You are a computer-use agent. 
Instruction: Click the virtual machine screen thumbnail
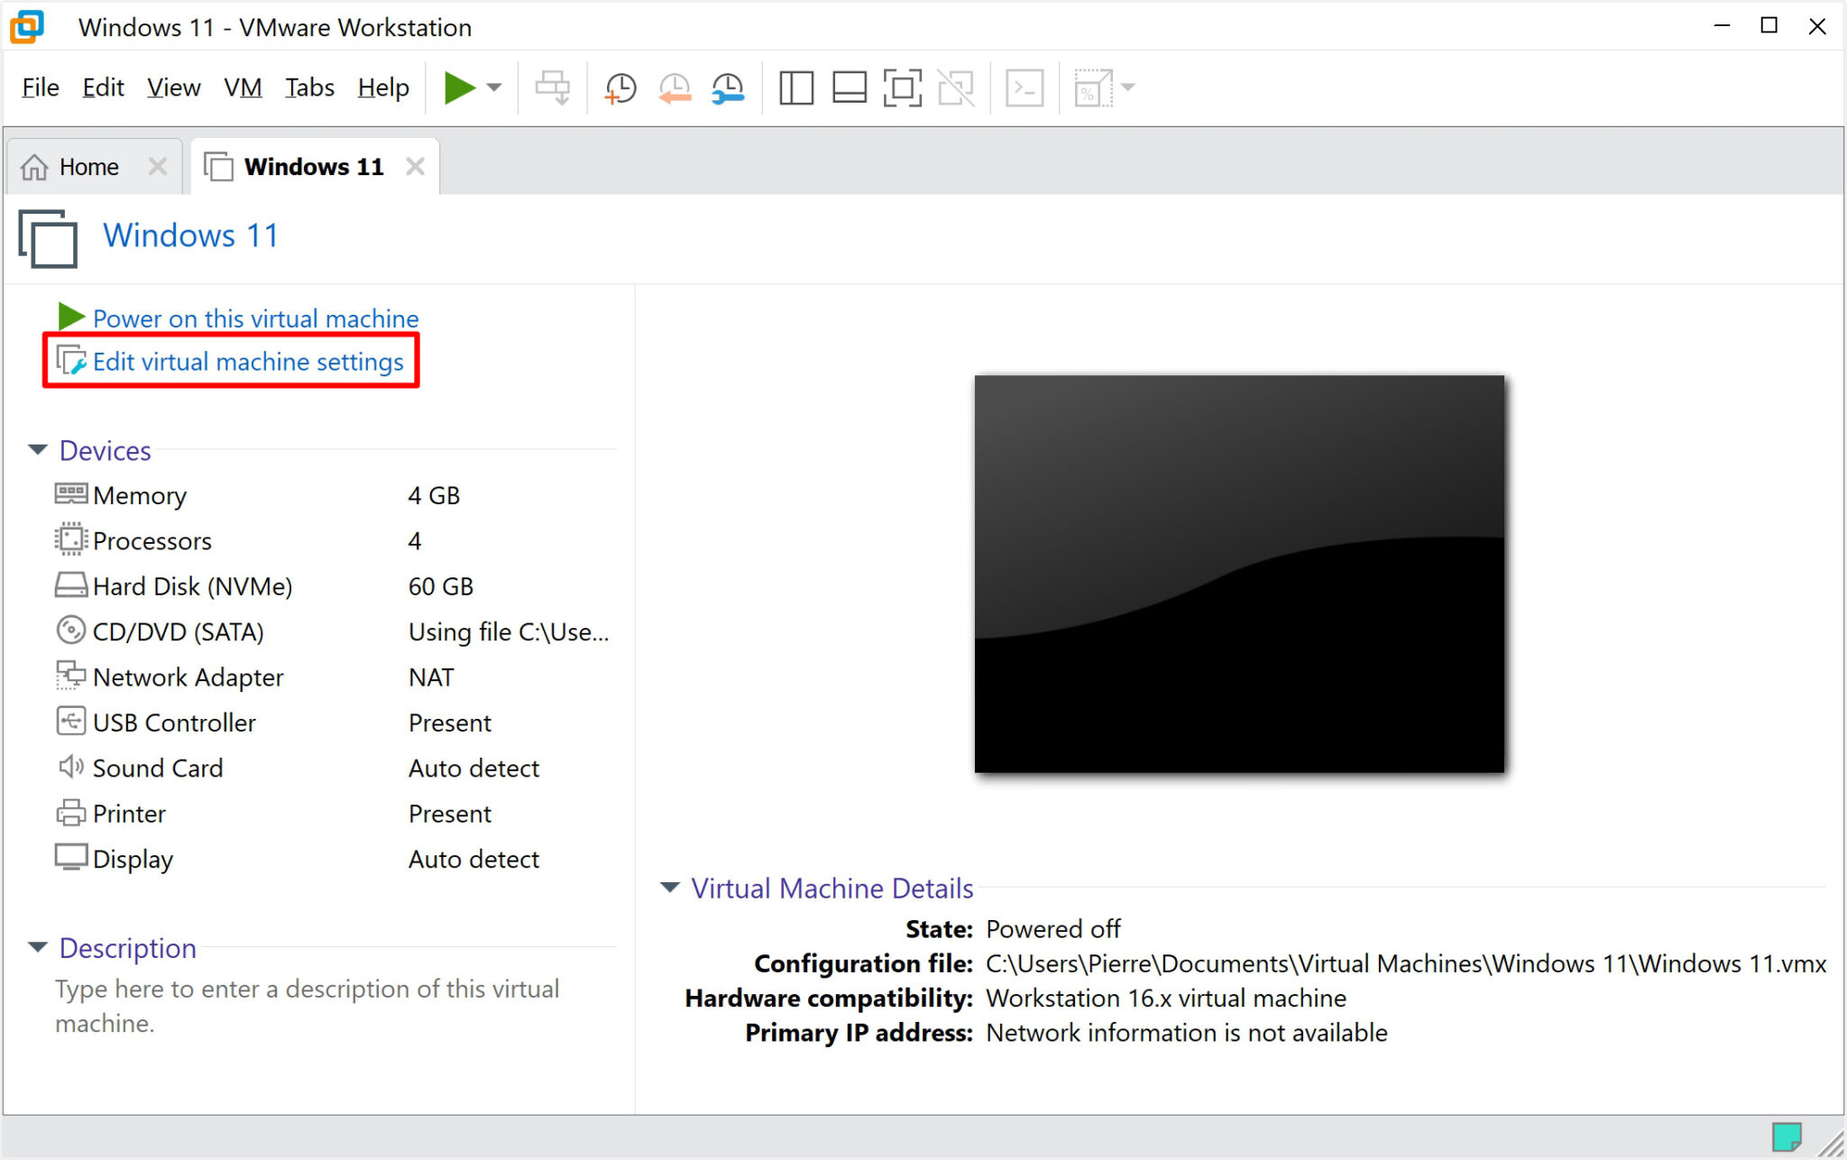(1238, 574)
